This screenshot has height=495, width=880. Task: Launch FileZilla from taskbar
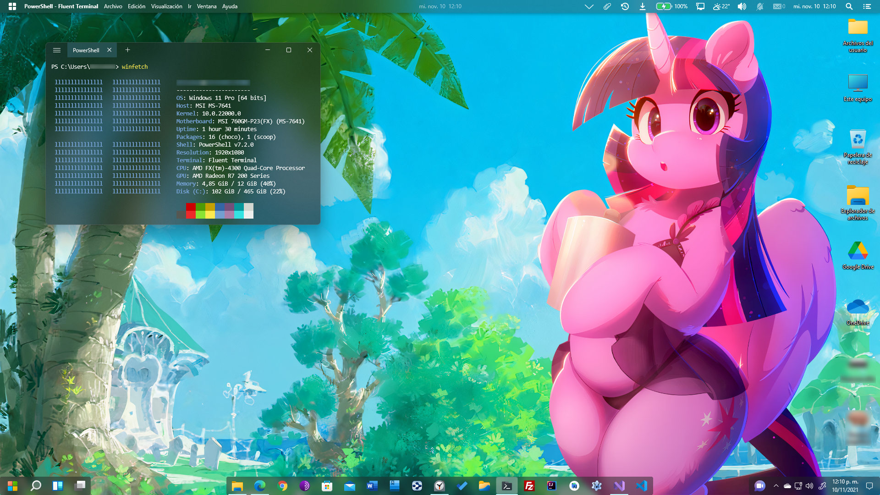(529, 486)
